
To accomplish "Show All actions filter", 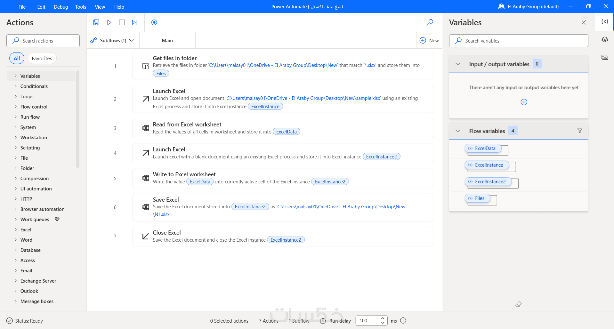I will pyautogui.click(x=17, y=58).
